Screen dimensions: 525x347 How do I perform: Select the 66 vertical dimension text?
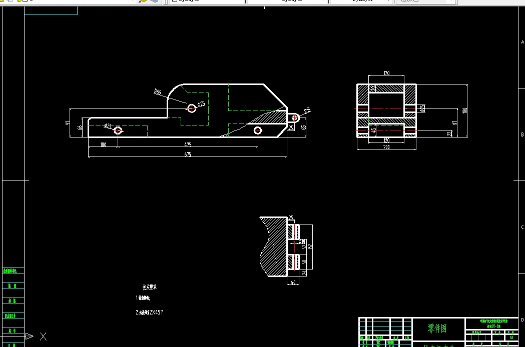point(80,127)
